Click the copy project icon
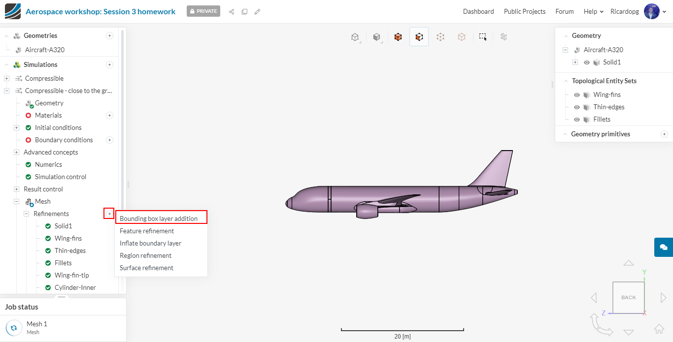 (244, 11)
